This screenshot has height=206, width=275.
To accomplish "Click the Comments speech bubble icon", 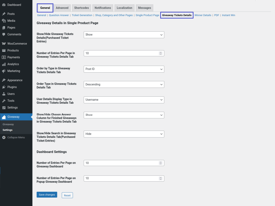I will 4,34.
